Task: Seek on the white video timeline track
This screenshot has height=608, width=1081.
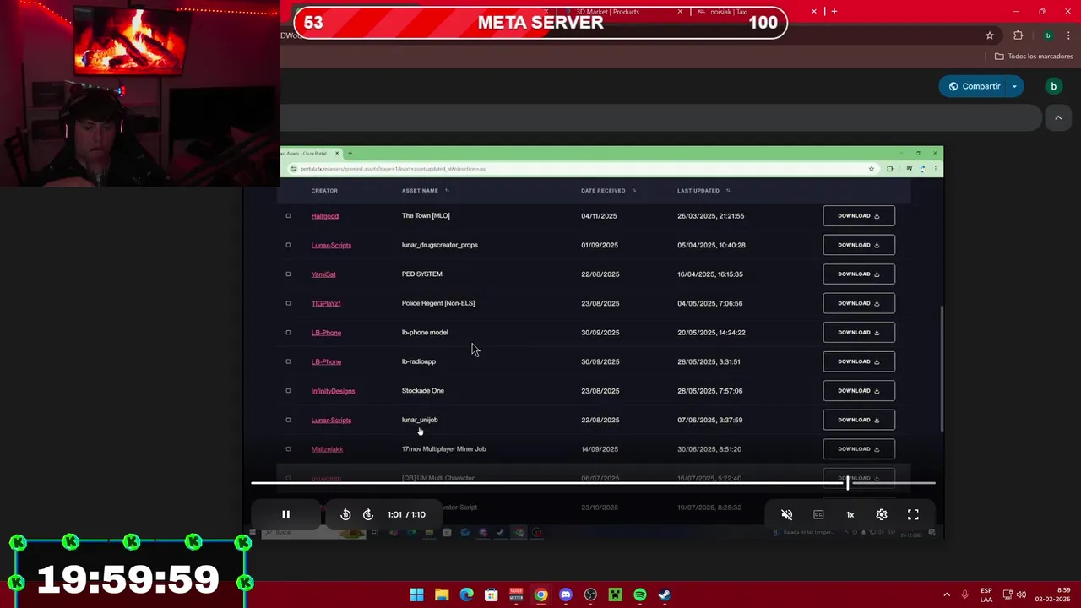Action: [x=593, y=483]
